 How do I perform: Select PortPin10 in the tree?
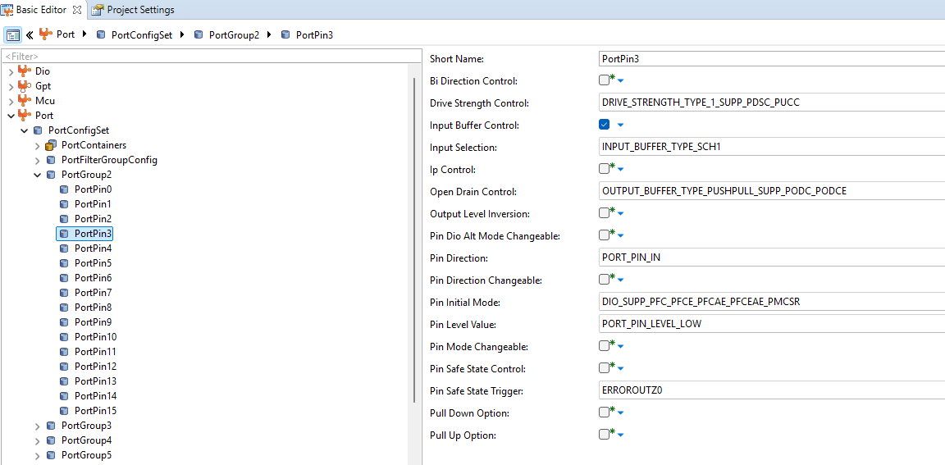coord(95,337)
